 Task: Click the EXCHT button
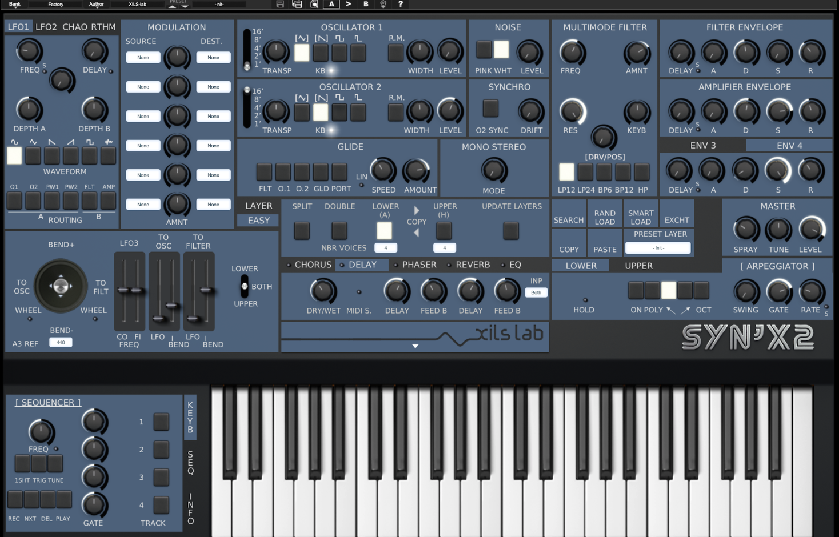tap(677, 214)
